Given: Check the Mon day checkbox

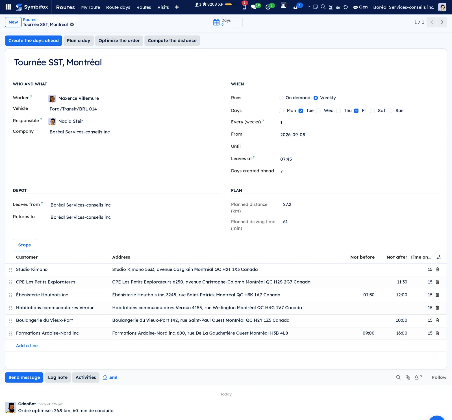Looking at the screenshot, I should (x=281, y=111).
